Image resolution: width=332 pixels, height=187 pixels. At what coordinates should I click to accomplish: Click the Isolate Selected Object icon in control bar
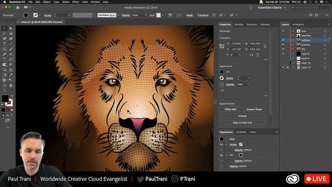[214, 15]
